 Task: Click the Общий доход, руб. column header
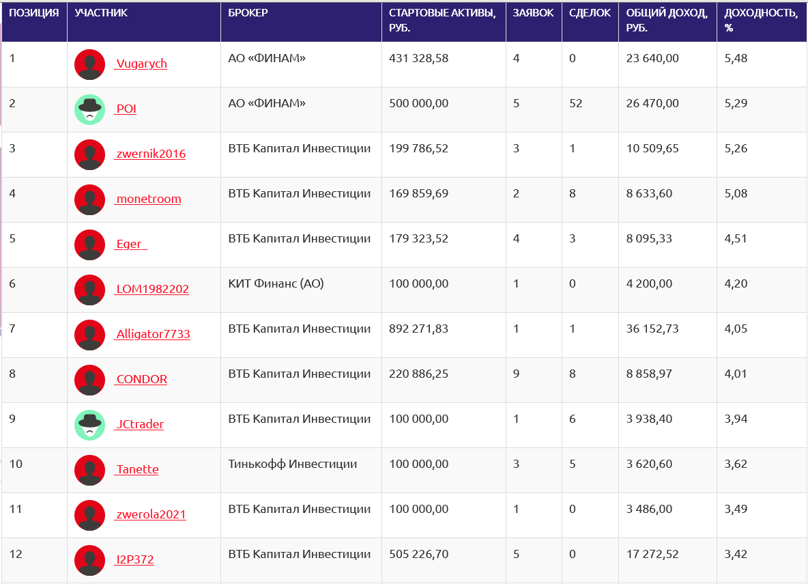pos(666,20)
